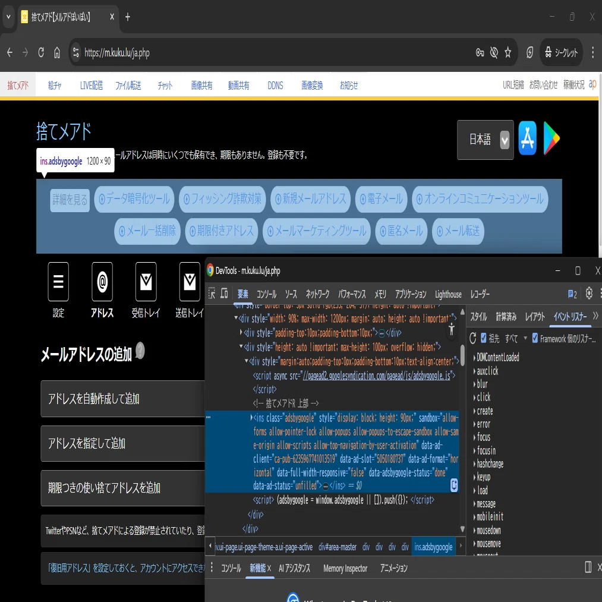Open the 送信トレイ outbox icon
The image size is (602, 602).
coord(190,282)
